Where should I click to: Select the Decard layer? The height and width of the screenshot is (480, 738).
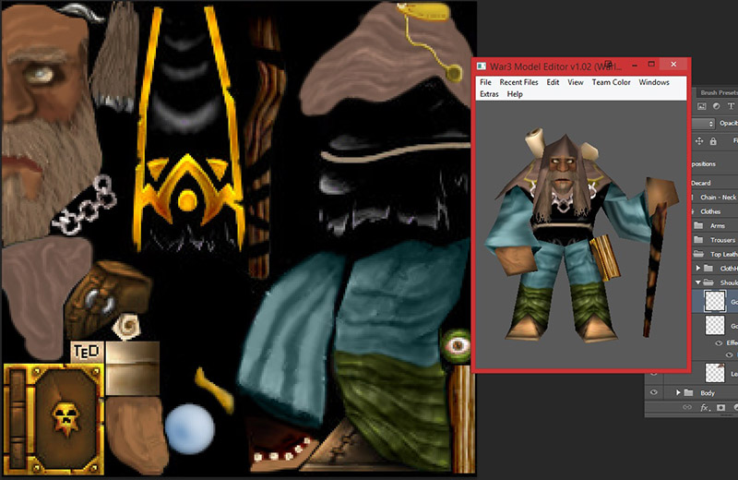pyautogui.click(x=701, y=183)
